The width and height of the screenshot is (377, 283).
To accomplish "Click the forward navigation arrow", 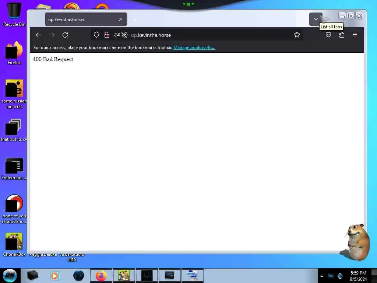I will (52, 35).
